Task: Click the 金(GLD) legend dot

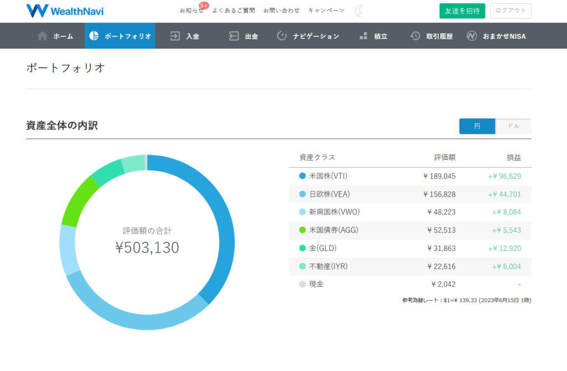Action: tap(302, 248)
